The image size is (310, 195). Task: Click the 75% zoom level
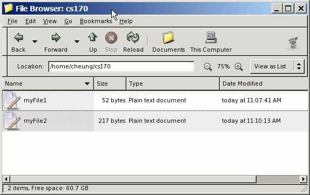224,66
